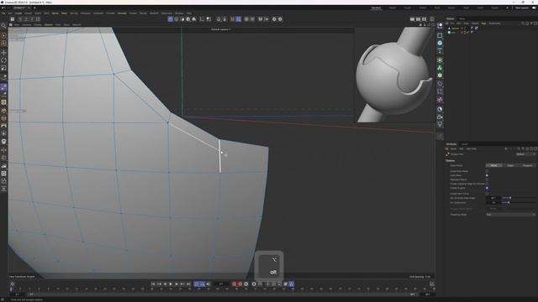Select the Move tool in left toolbar
This screenshot has width=538, height=302.
(3, 52)
